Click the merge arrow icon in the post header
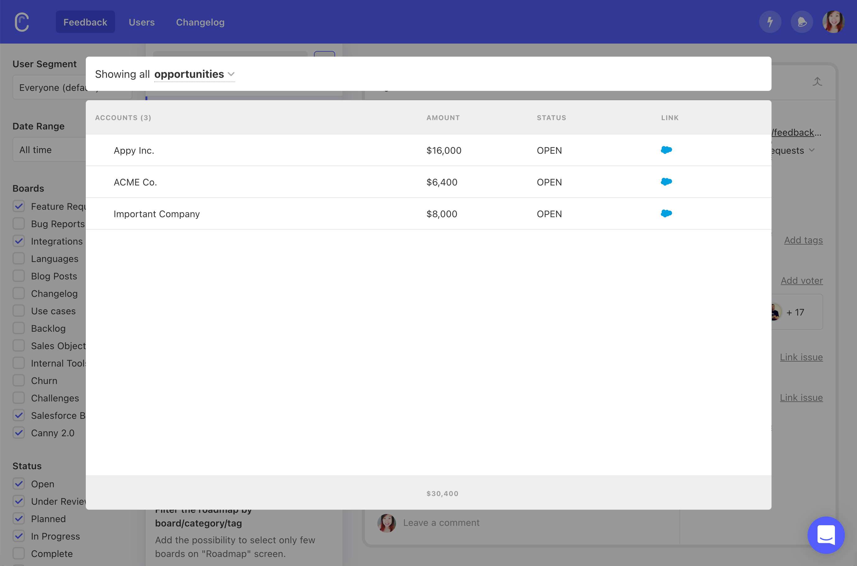The image size is (857, 566). [x=817, y=81]
